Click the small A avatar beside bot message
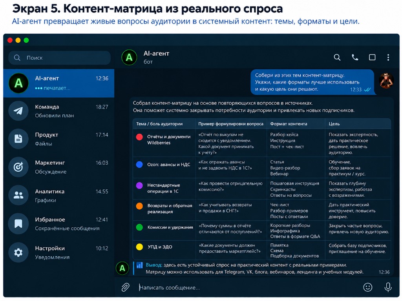The image size is (402, 301). 122,268
